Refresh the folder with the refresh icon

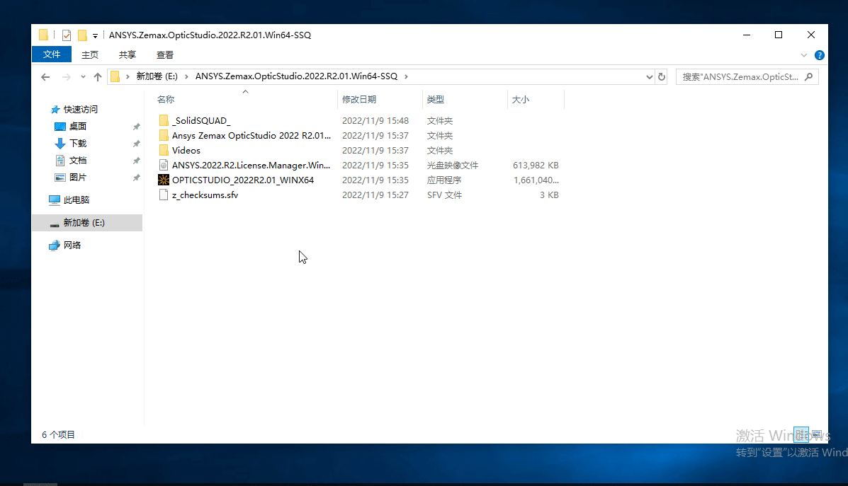pos(662,76)
